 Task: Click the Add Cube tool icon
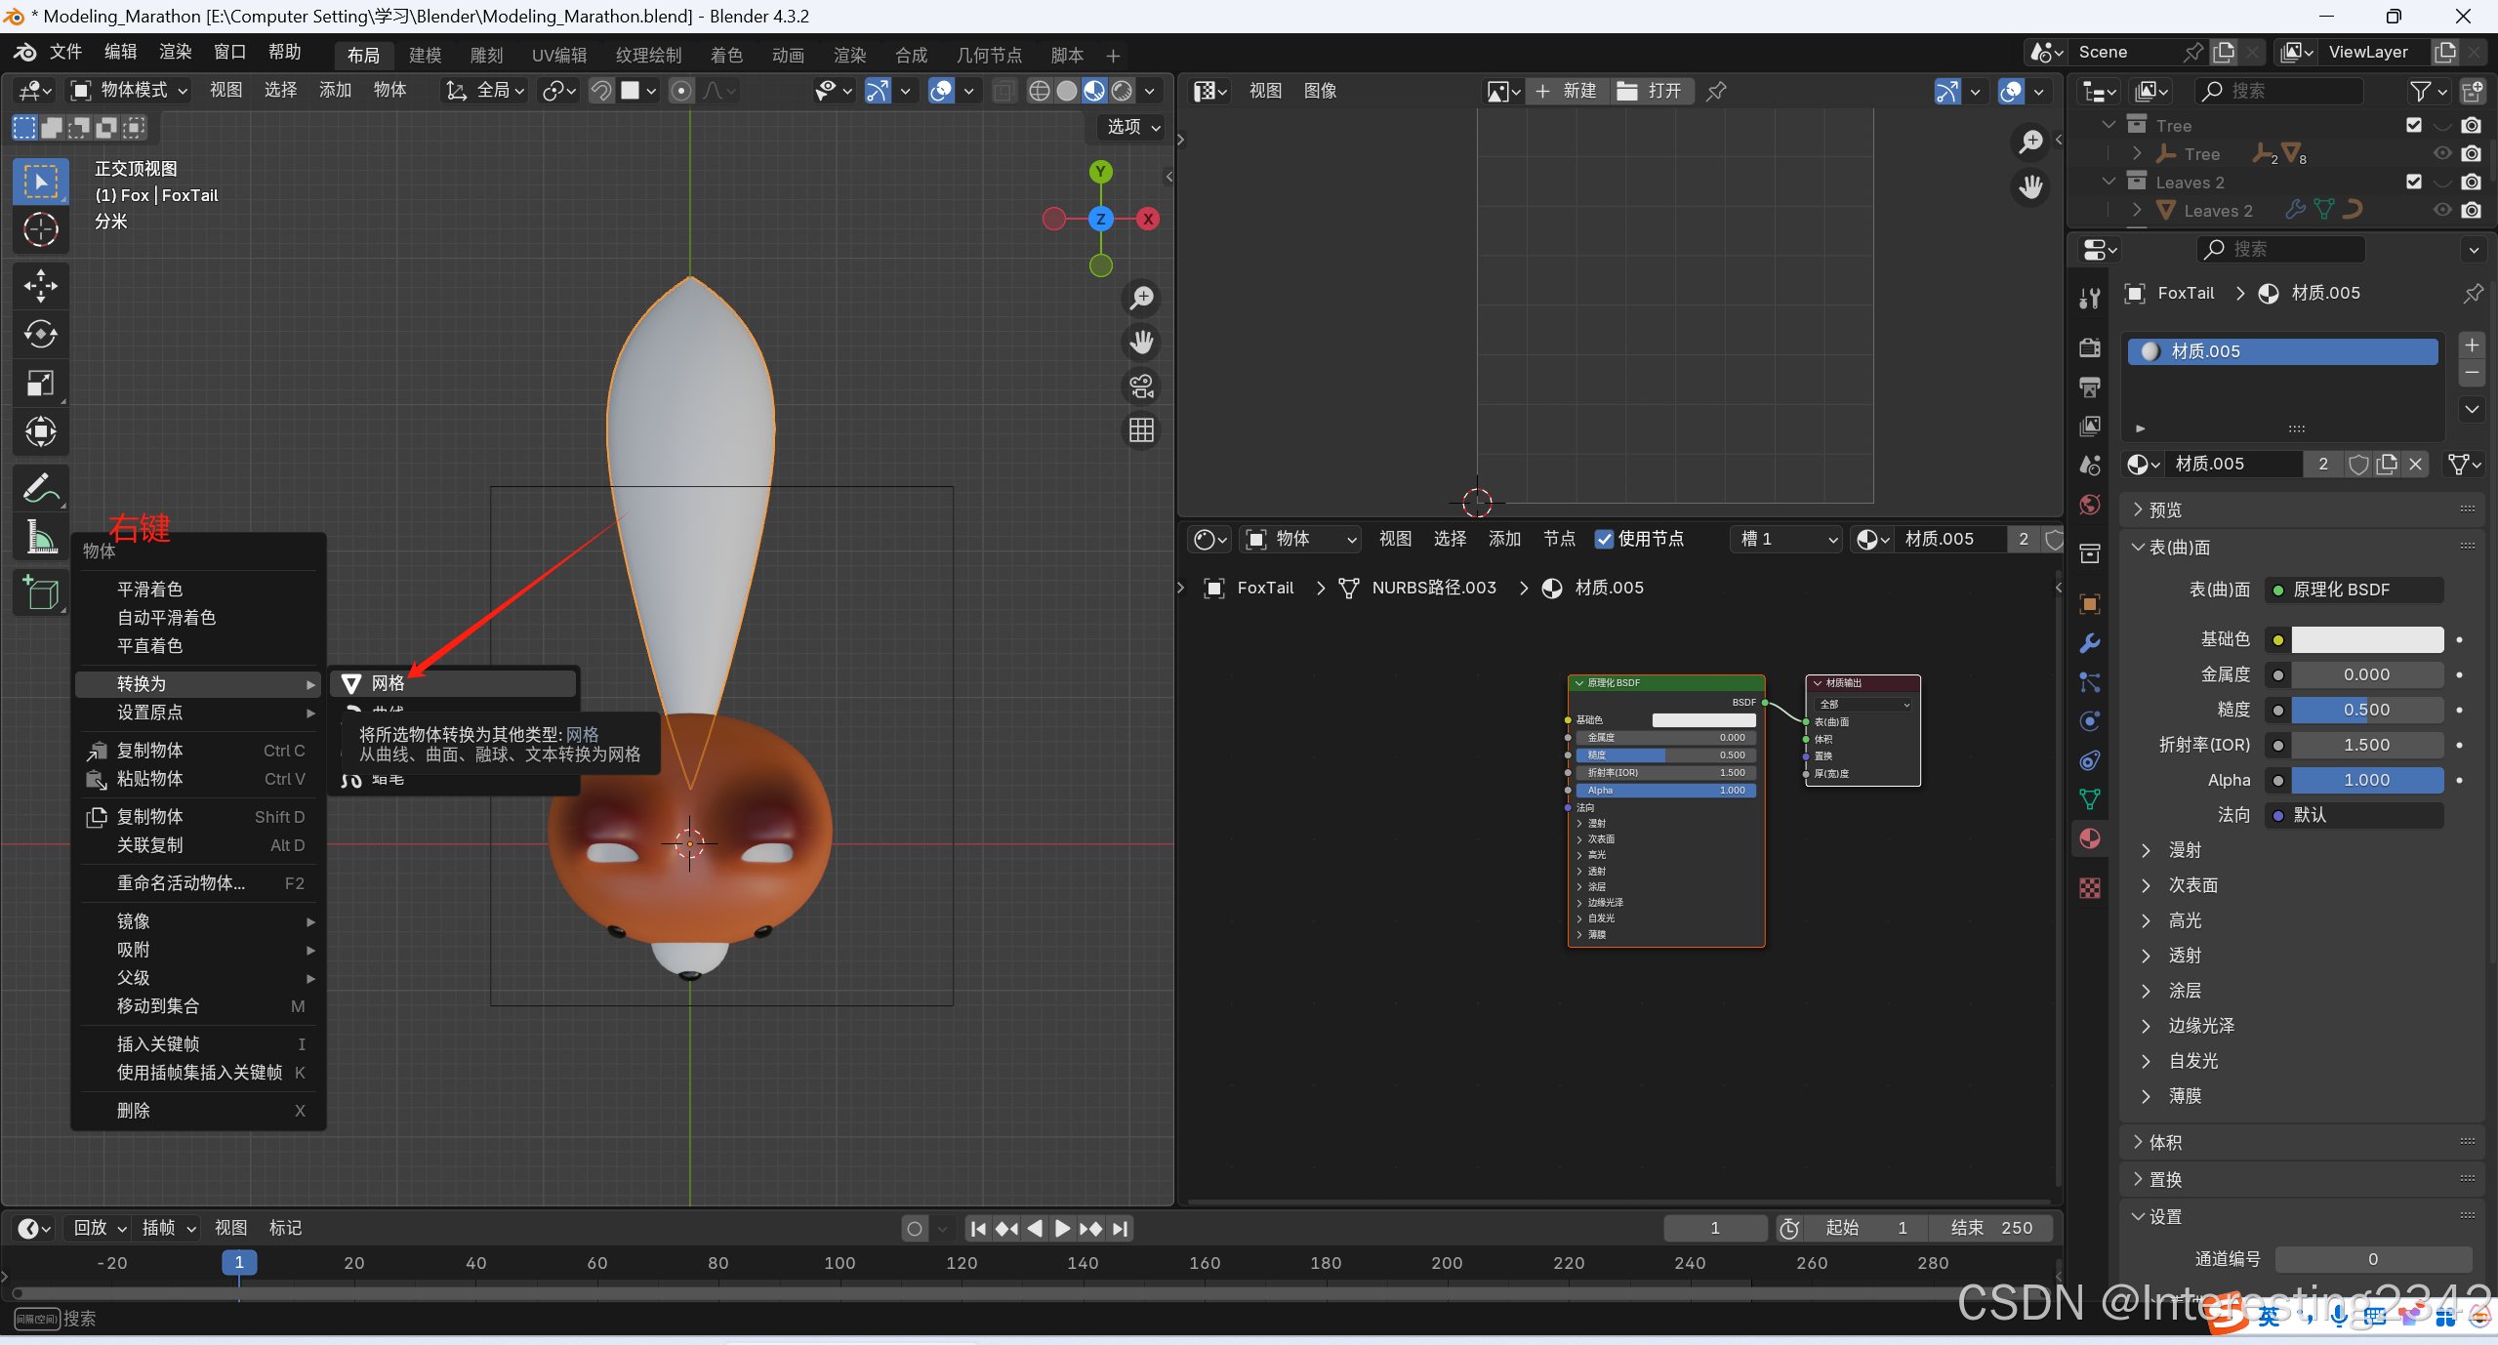[40, 593]
